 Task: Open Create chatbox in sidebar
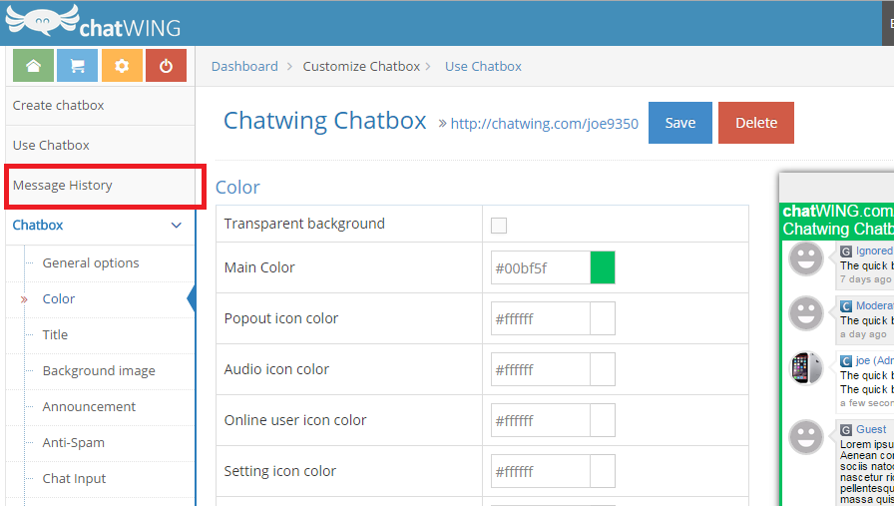[101, 106]
